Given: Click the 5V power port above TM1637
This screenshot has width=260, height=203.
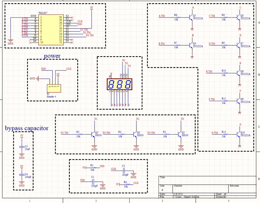Looking at the screenshot, I should (x=91, y=8).
